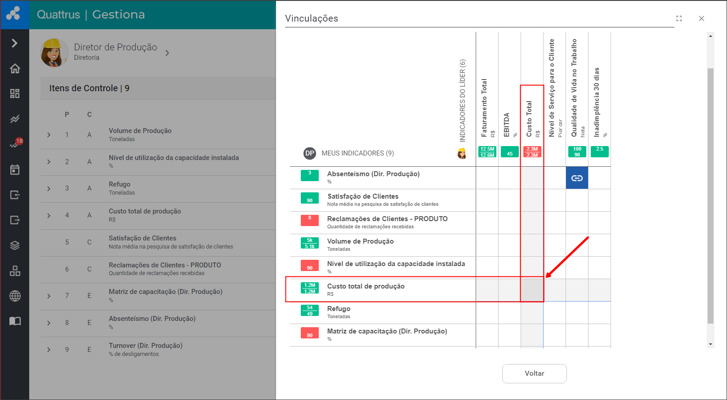Click the home icon in sidebar
Image resolution: width=727 pixels, height=400 pixels.
15,68
